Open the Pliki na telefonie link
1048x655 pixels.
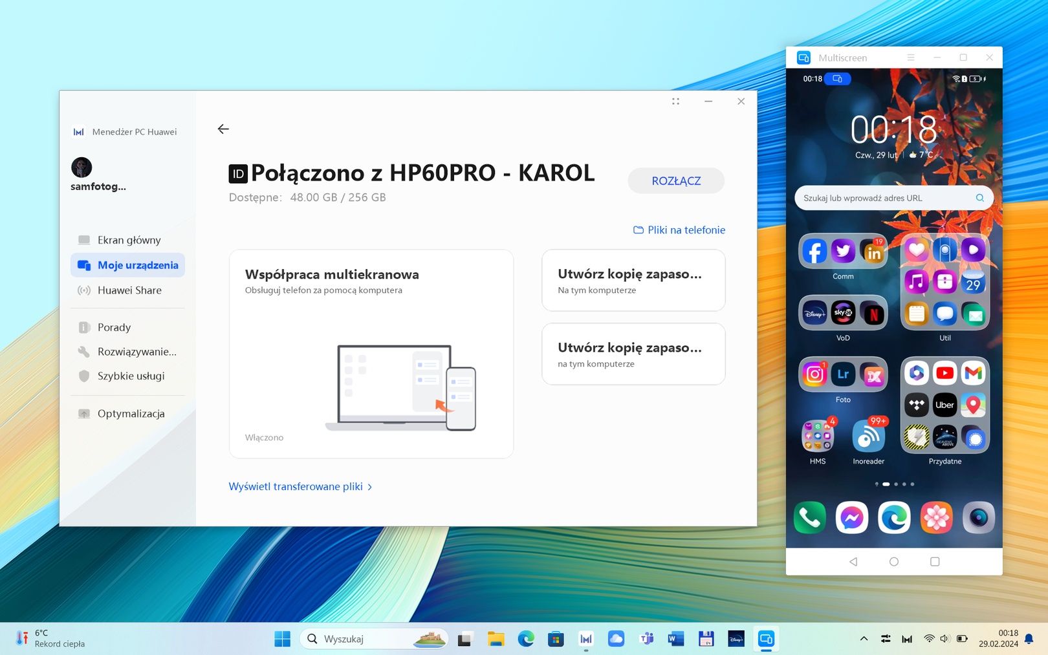click(x=679, y=230)
